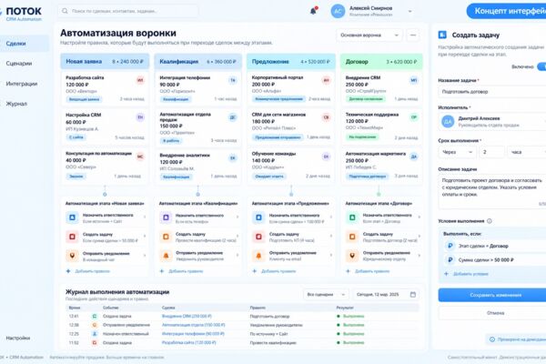Image resolution: width=546 pixels, height=364 pixels.
Task: Click the journal date field «Сегодня, 12 мар. 2025»
Action: tap(386, 295)
